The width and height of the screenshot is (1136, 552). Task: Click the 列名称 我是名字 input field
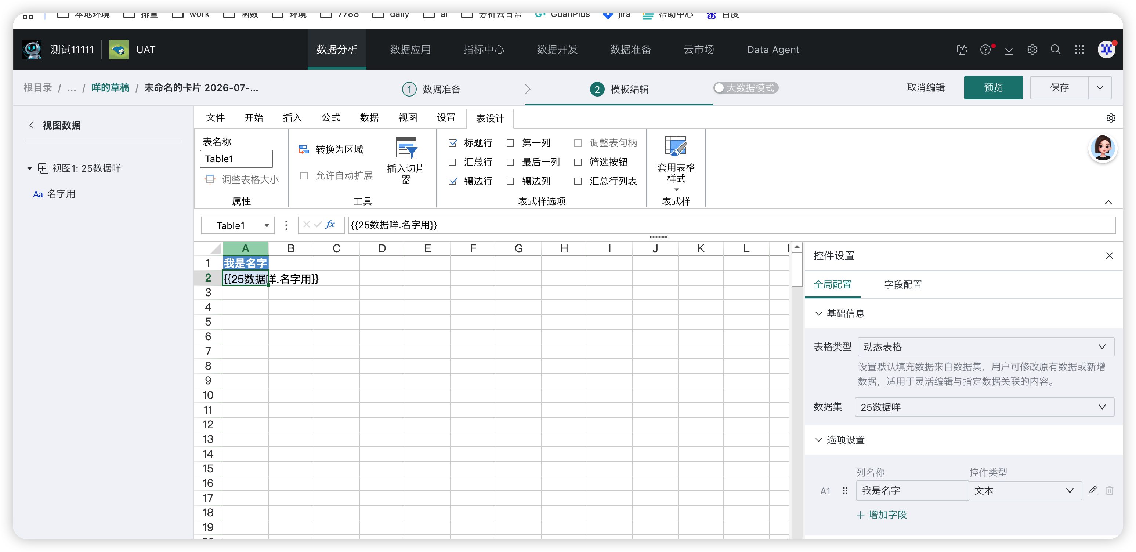tap(912, 490)
